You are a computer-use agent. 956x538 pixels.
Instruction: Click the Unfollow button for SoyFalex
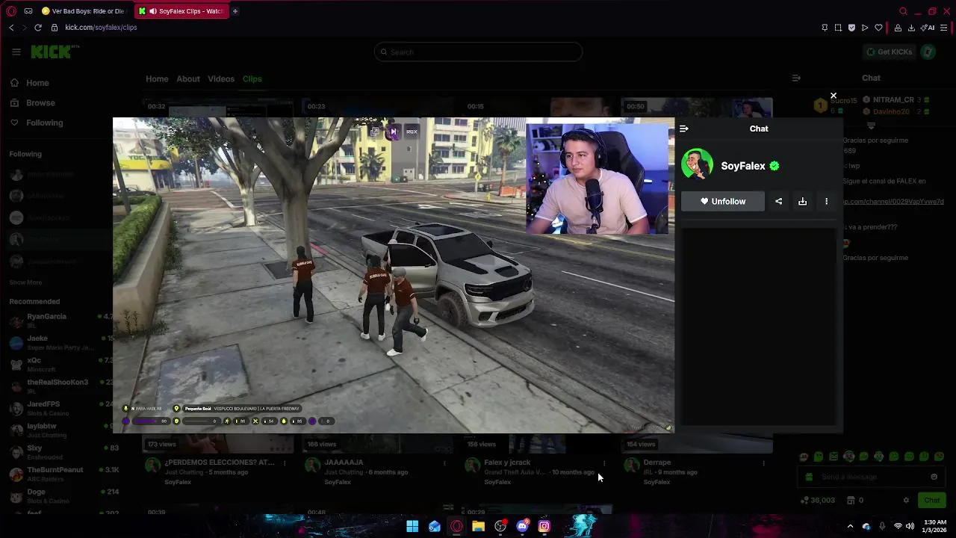tap(722, 201)
